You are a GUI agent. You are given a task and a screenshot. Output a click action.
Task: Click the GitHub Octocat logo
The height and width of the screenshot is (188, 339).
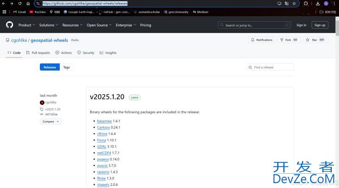coord(9,25)
